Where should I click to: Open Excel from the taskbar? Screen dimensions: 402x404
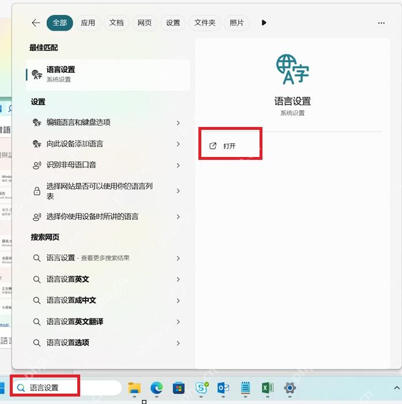point(268,388)
